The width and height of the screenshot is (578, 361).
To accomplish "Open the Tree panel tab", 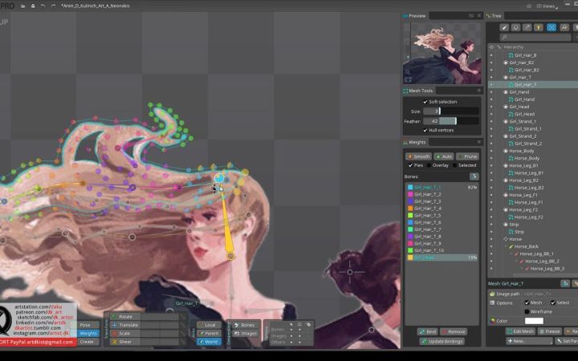I will 495,16.
